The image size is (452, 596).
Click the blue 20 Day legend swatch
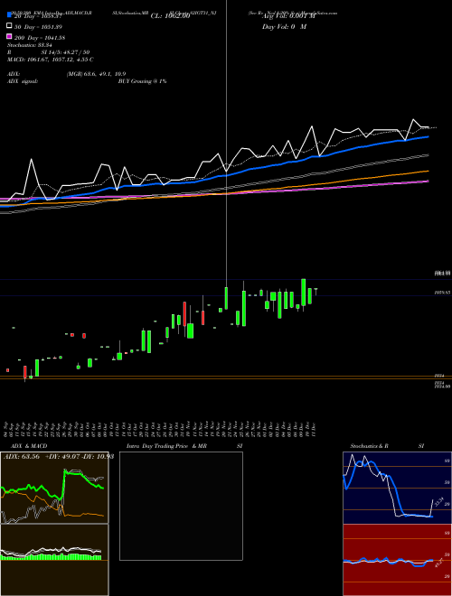pyautogui.click(x=9, y=15)
